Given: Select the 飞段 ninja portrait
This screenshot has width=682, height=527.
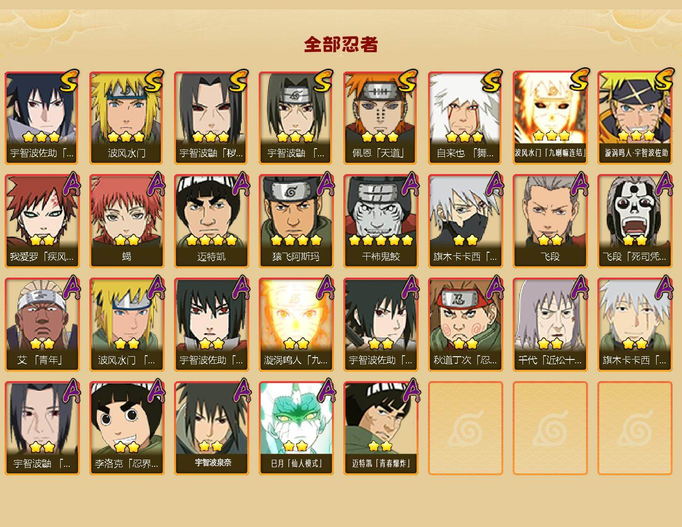Looking at the screenshot, I should click(550, 221).
